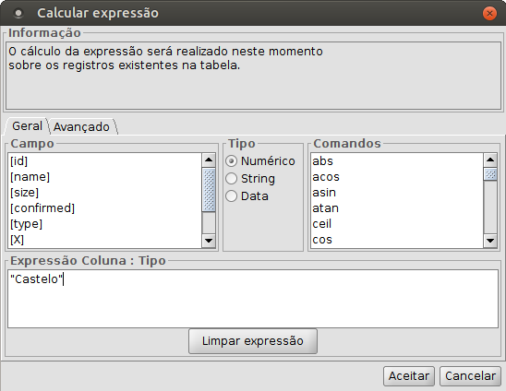Pick the abs command
Viewport: 506px width, 391px height.
click(397, 160)
